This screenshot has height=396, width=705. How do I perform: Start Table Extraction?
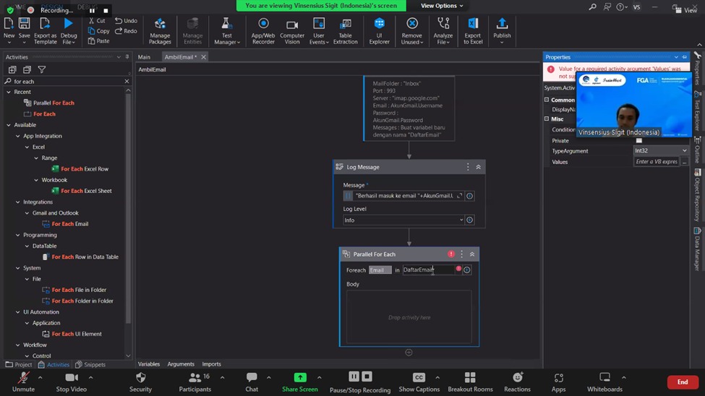[x=346, y=30]
